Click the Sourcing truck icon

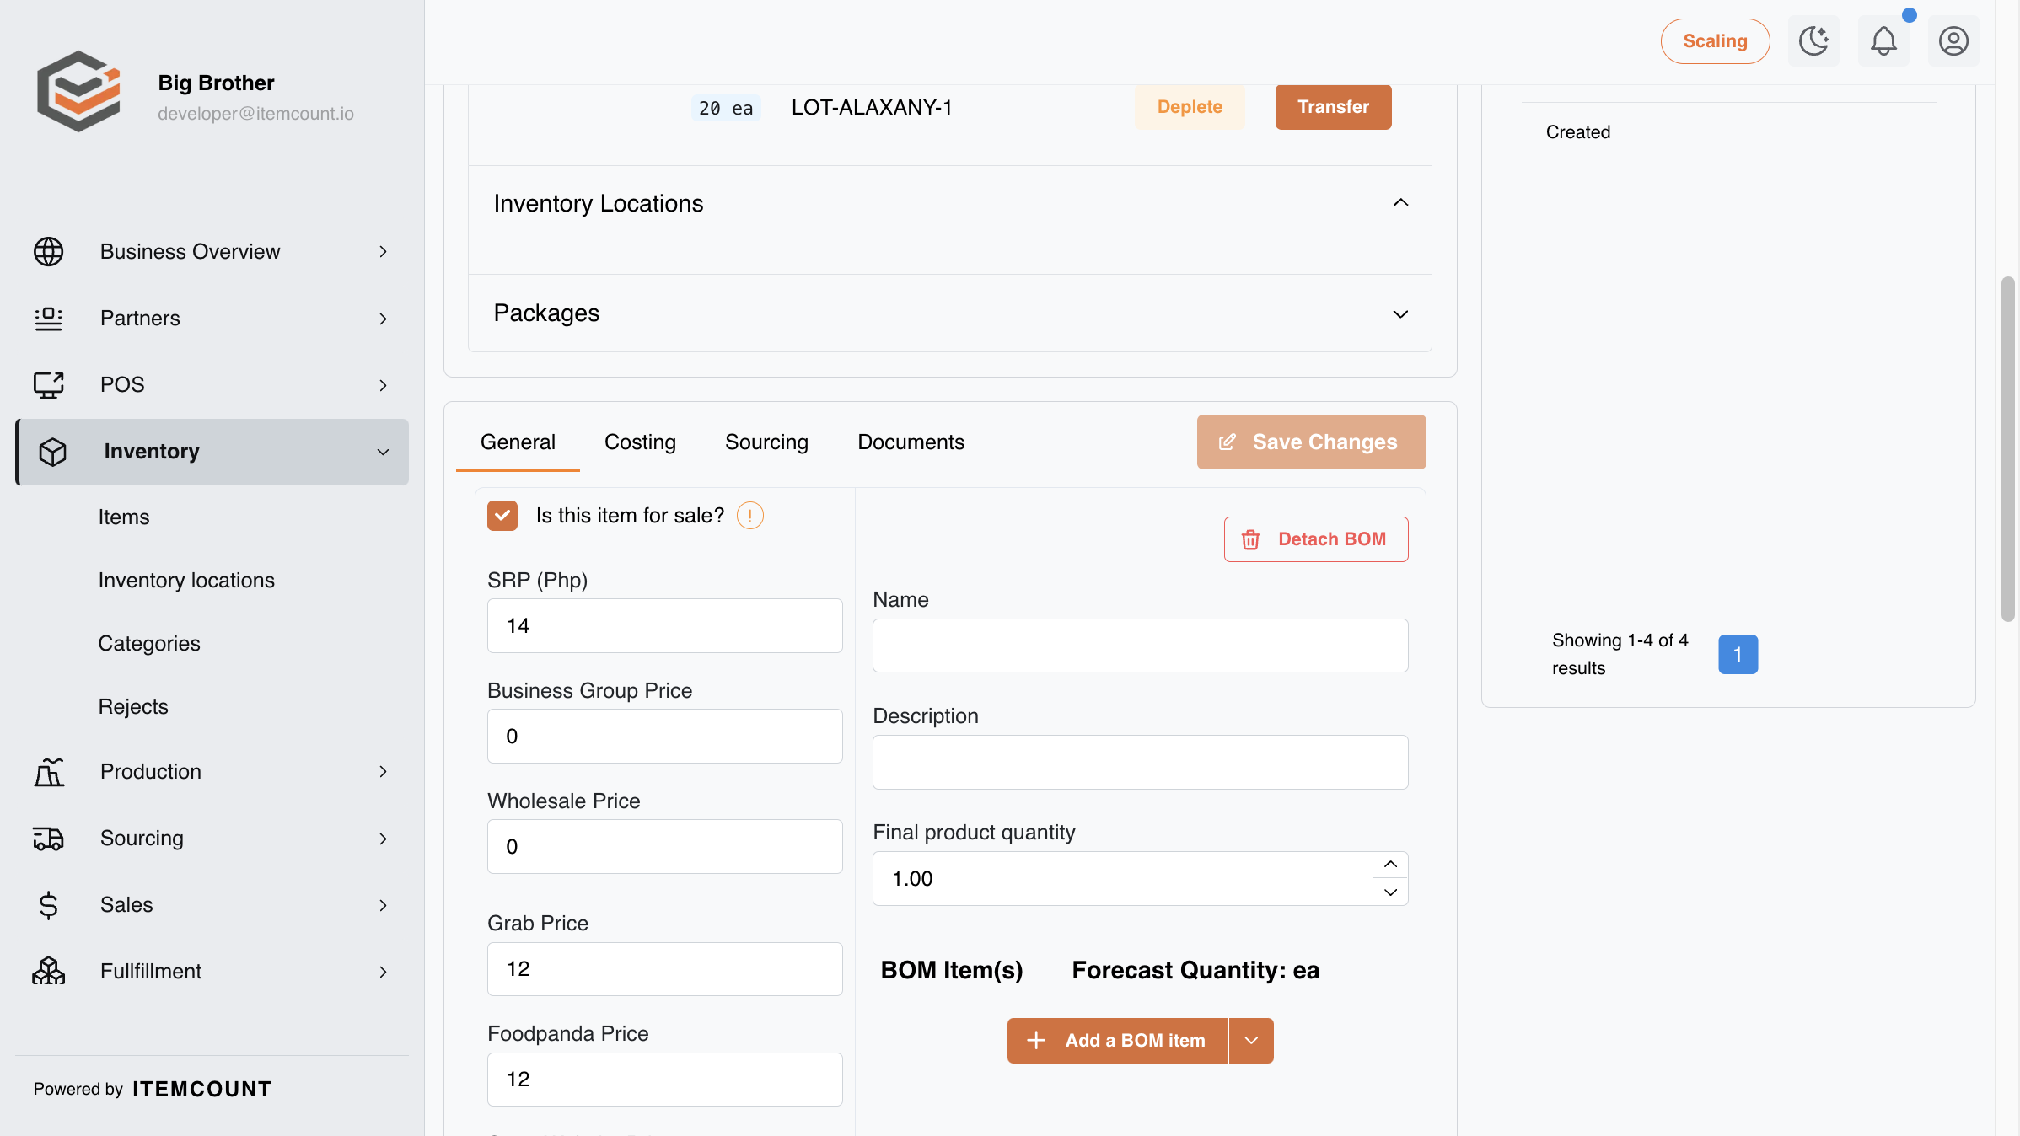[48, 838]
